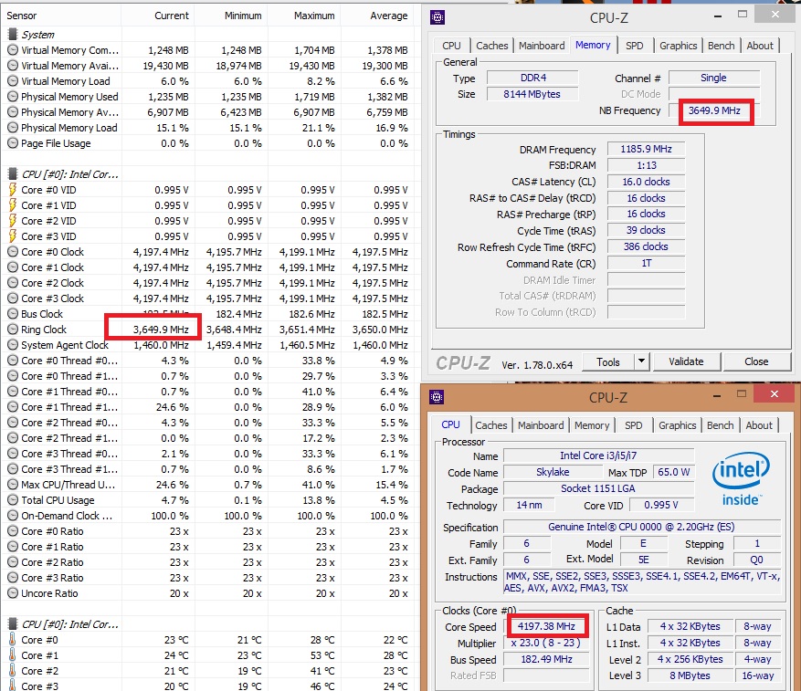
Task: Click the lightning icon beside Core #0 VID
Action: [x=12, y=190]
